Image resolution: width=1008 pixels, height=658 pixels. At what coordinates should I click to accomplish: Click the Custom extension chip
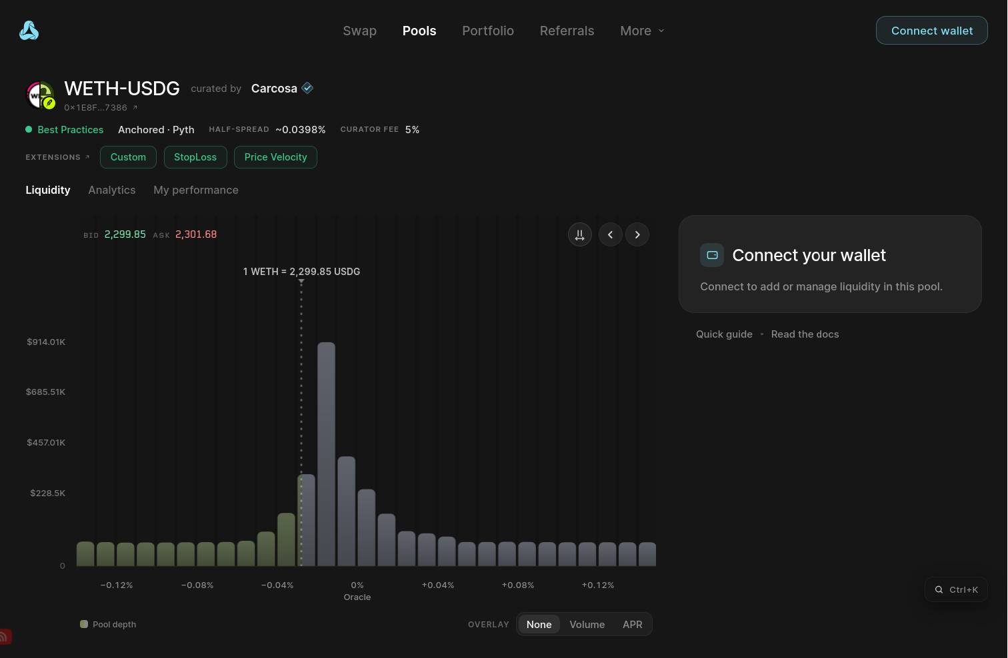[128, 157]
